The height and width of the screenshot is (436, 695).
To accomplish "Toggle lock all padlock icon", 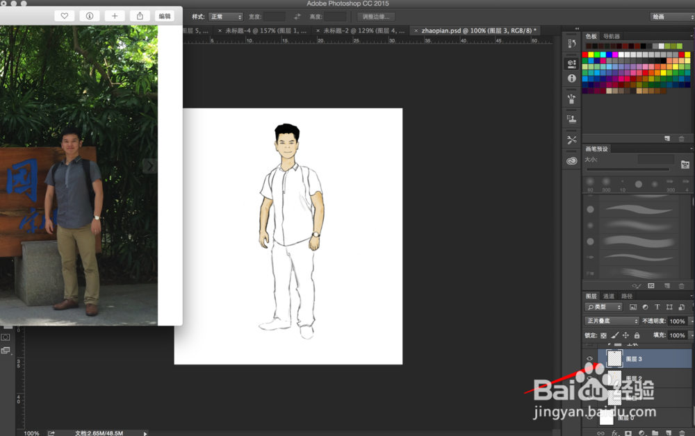I will click(637, 335).
